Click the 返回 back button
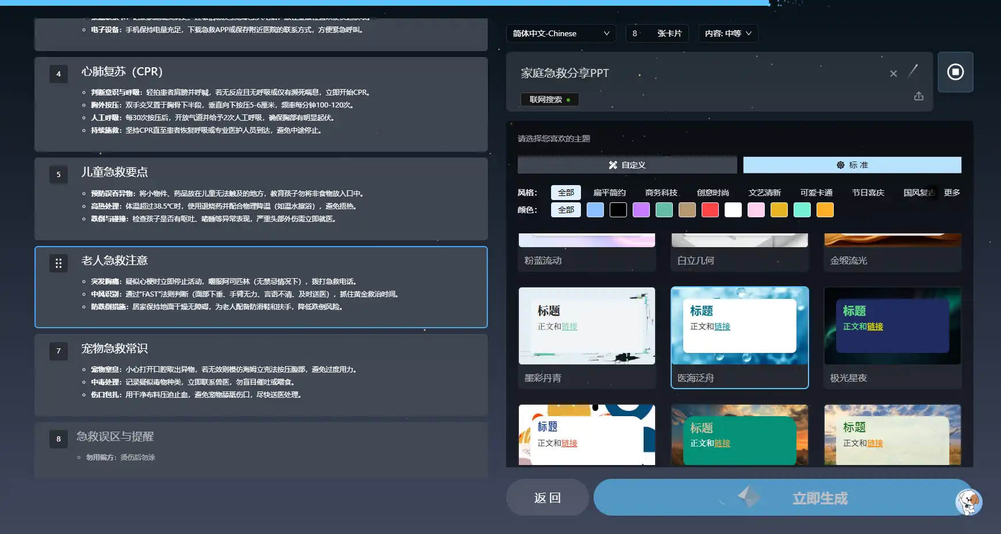Viewport: 1001px width, 534px height. click(546, 497)
